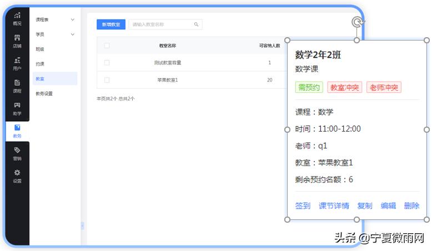Viewport: 432px width, 251px height.
Task: Expand the 学员 submenu chevron
Action: tap(73, 34)
